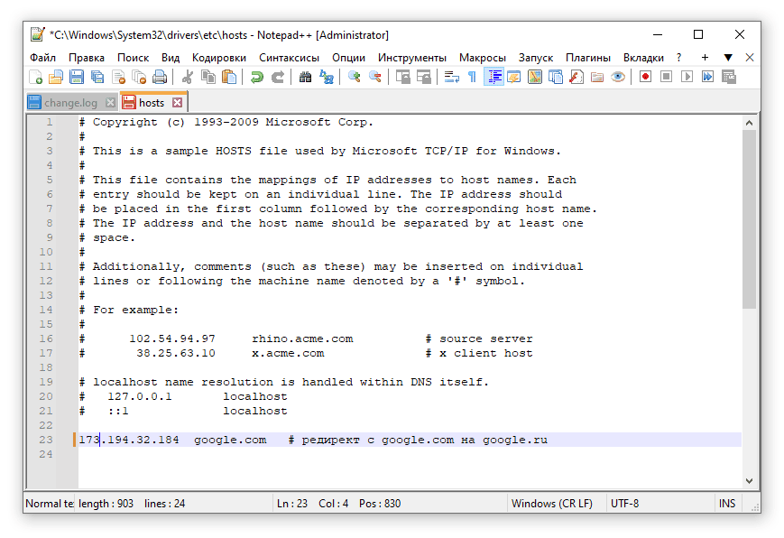
Task: Click the Zoom In magnifier icon
Action: [x=355, y=77]
